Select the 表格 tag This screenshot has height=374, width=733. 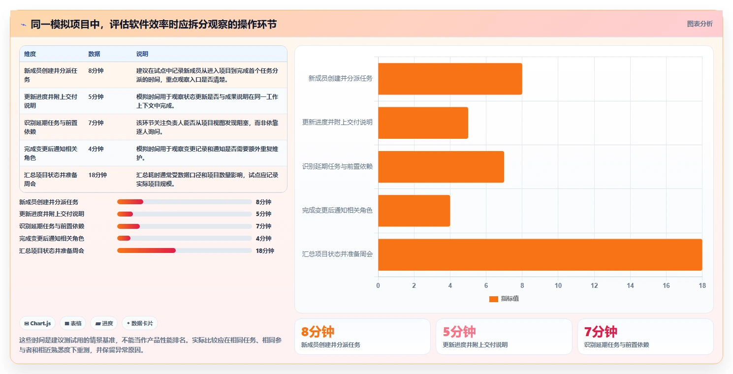click(x=73, y=323)
